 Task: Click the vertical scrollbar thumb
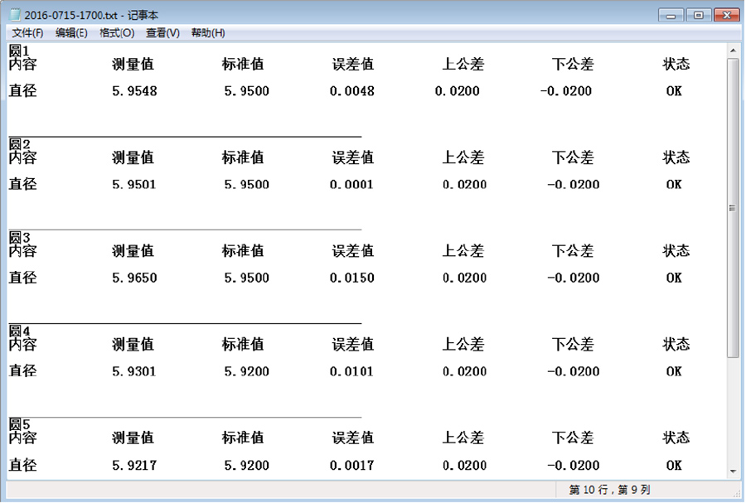tap(732, 207)
